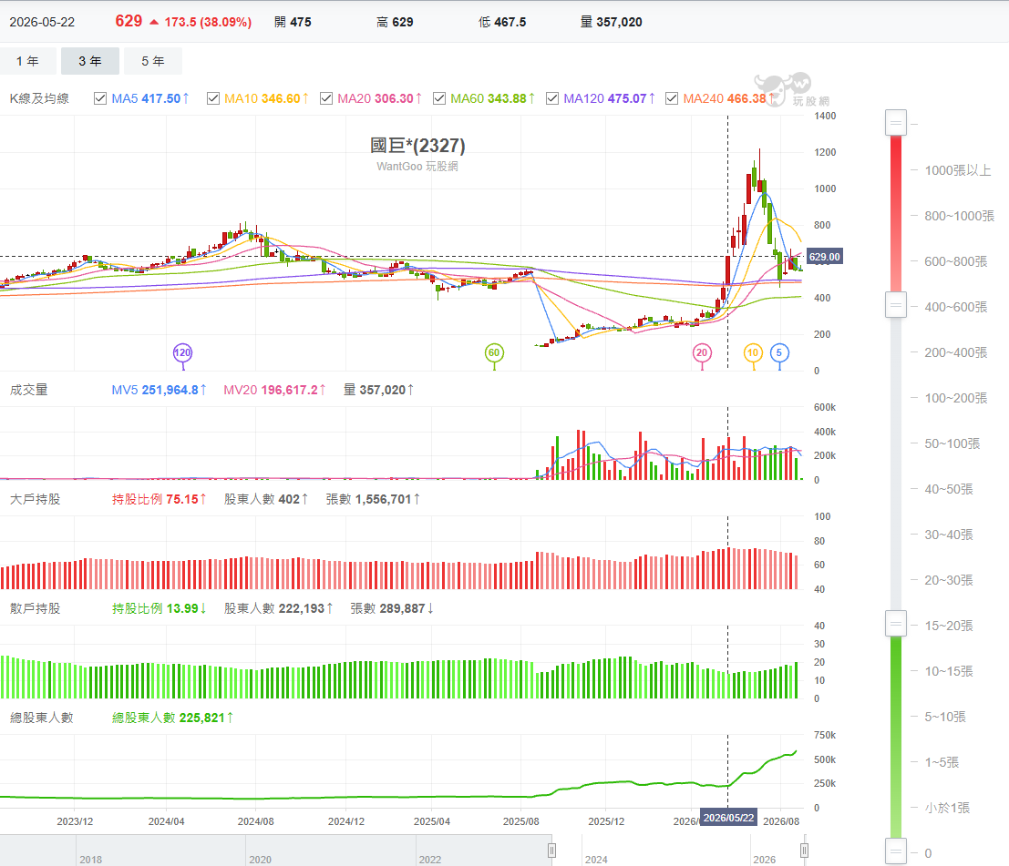Click the MV20 196,617.2 volume value

click(274, 391)
